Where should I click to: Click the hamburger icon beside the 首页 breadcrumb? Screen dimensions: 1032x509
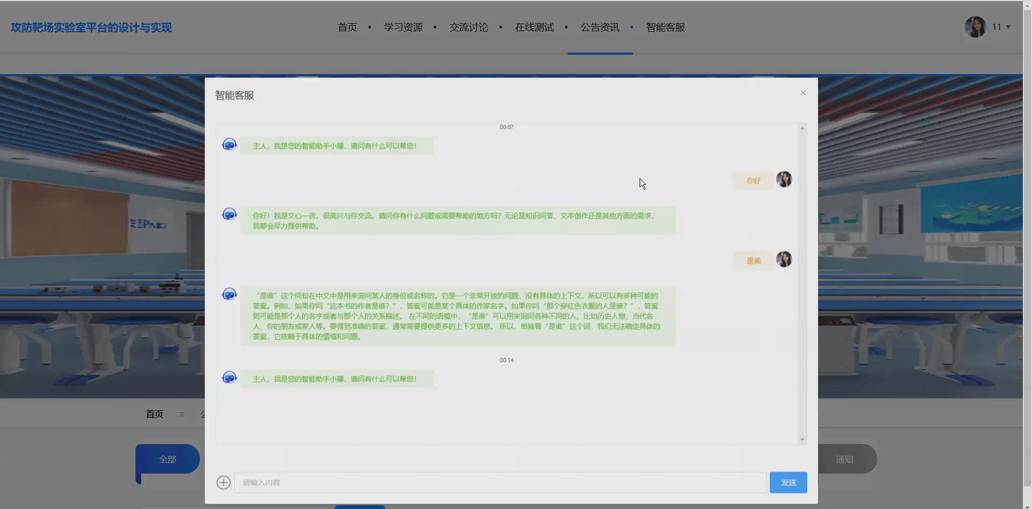coord(182,414)
